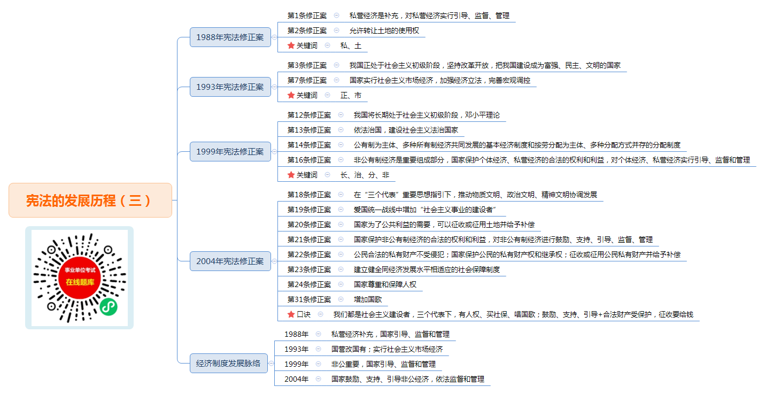Collapse the 第18条修正案 subtopic toggle
Image resolution: width=765 pixels, height=394 pixels.
341,195
